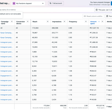Click the Reset column widths button

93,16
